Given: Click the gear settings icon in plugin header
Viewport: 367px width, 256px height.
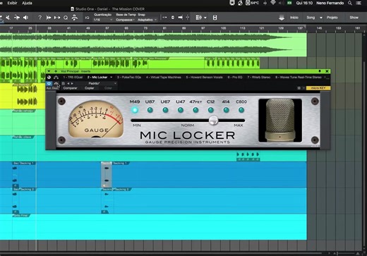Looking at the screenshot, I should (299, 88).
